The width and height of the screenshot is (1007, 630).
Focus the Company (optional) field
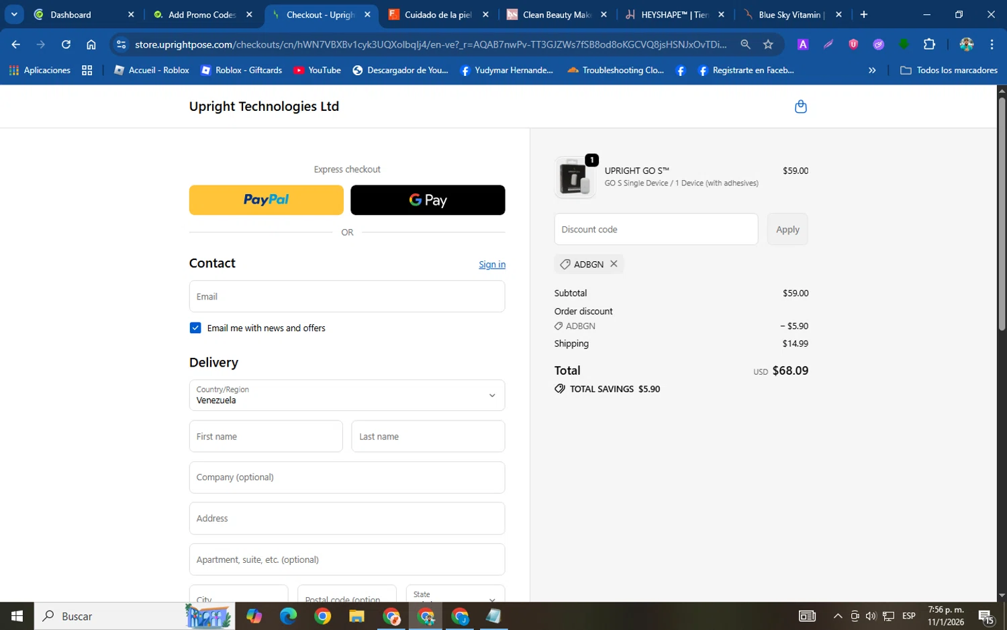347,478
